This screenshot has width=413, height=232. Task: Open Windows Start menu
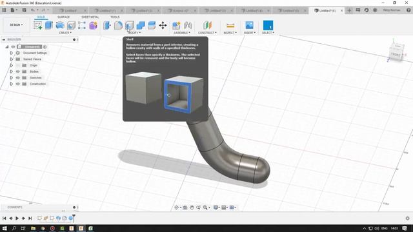pos(5,228)
